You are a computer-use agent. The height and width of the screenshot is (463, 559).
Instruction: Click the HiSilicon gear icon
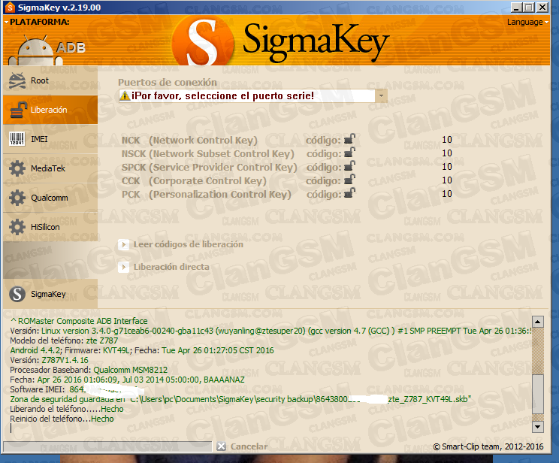[x=17, y=227]
